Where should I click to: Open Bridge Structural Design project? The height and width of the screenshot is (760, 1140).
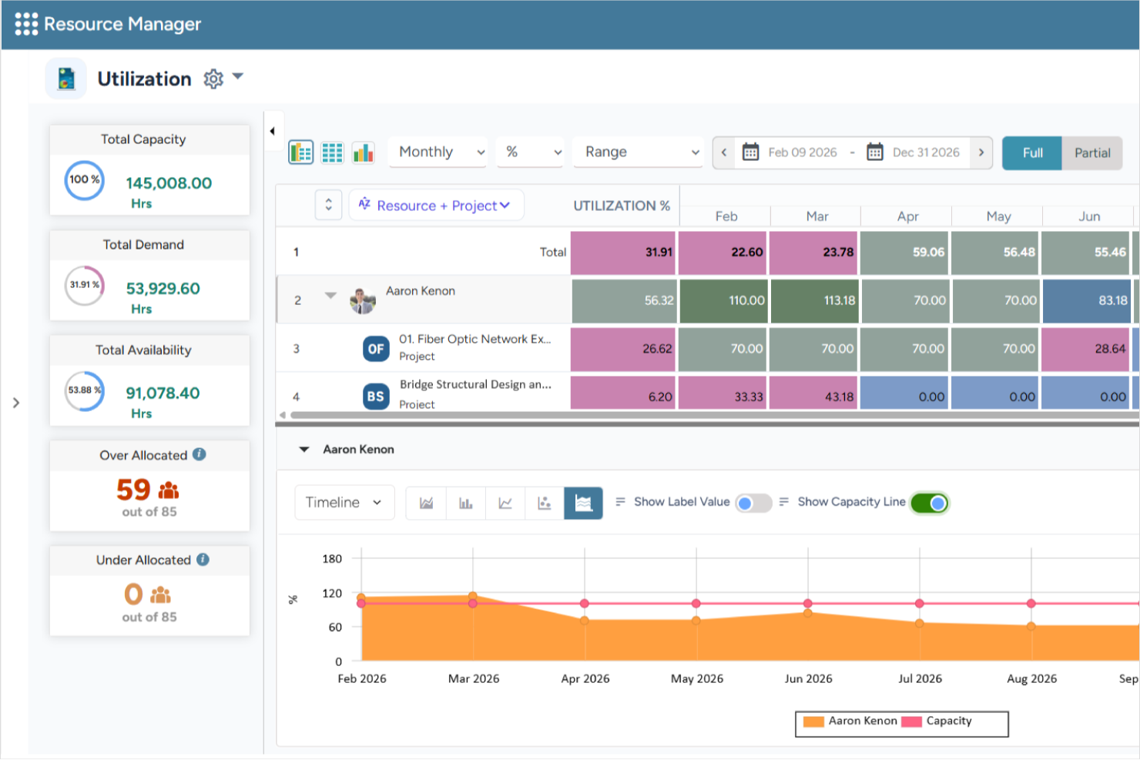click(475, 384)
